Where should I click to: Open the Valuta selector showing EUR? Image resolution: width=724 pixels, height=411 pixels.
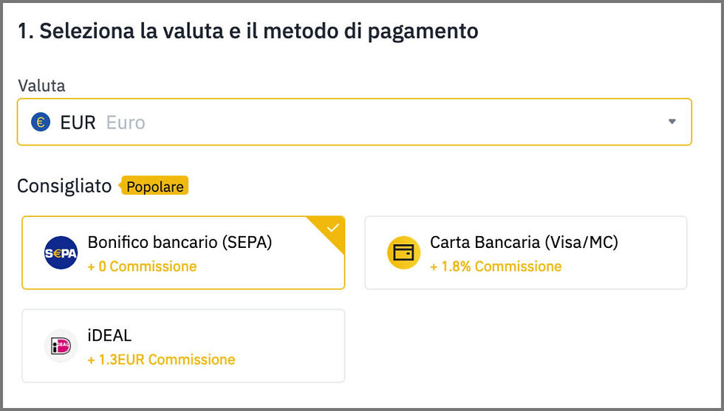[x=354, y=122]
